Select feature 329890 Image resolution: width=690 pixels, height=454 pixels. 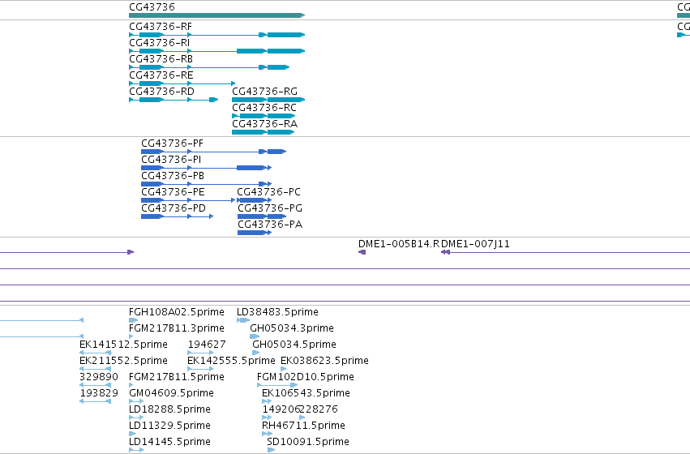coord(95,385)
